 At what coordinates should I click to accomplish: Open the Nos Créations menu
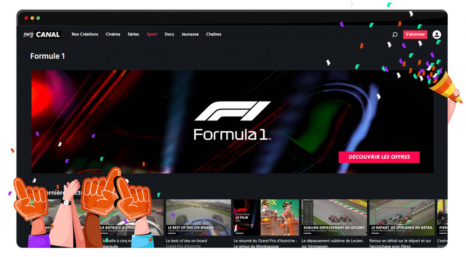[x=85, y=34]
